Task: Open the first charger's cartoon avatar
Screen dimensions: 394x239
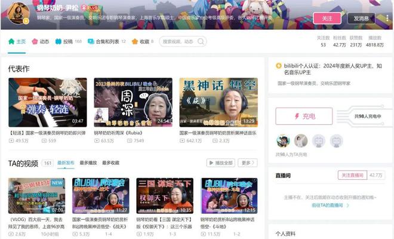Action: 283,140
